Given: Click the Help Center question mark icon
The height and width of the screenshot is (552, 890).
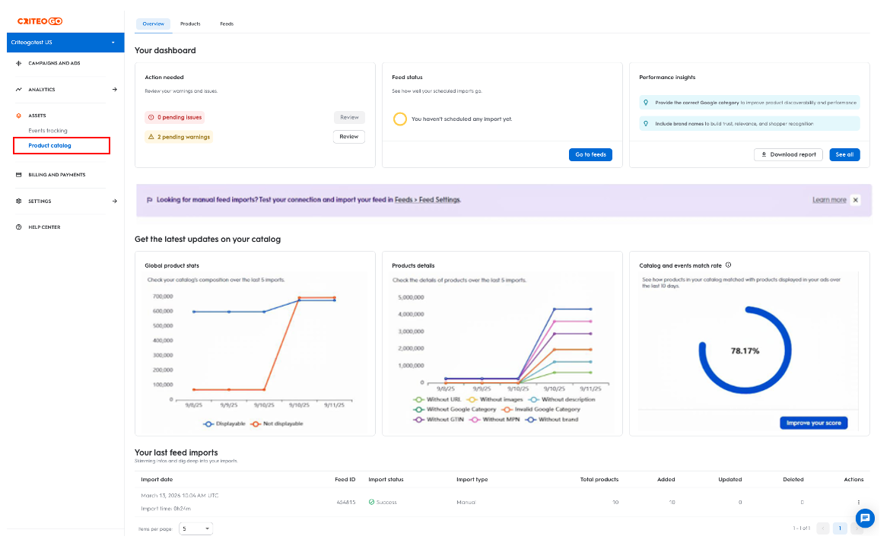Looking at the screenshot, I should [x=19, y=227].
